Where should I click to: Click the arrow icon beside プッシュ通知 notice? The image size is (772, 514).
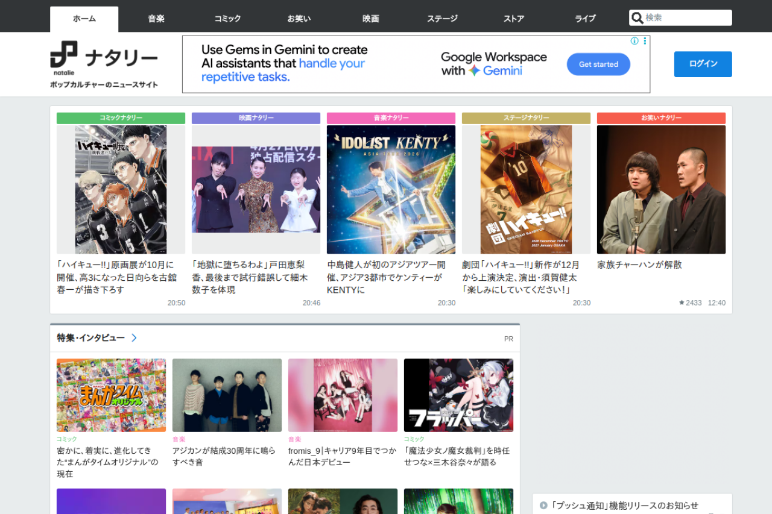tap(543, 506)
